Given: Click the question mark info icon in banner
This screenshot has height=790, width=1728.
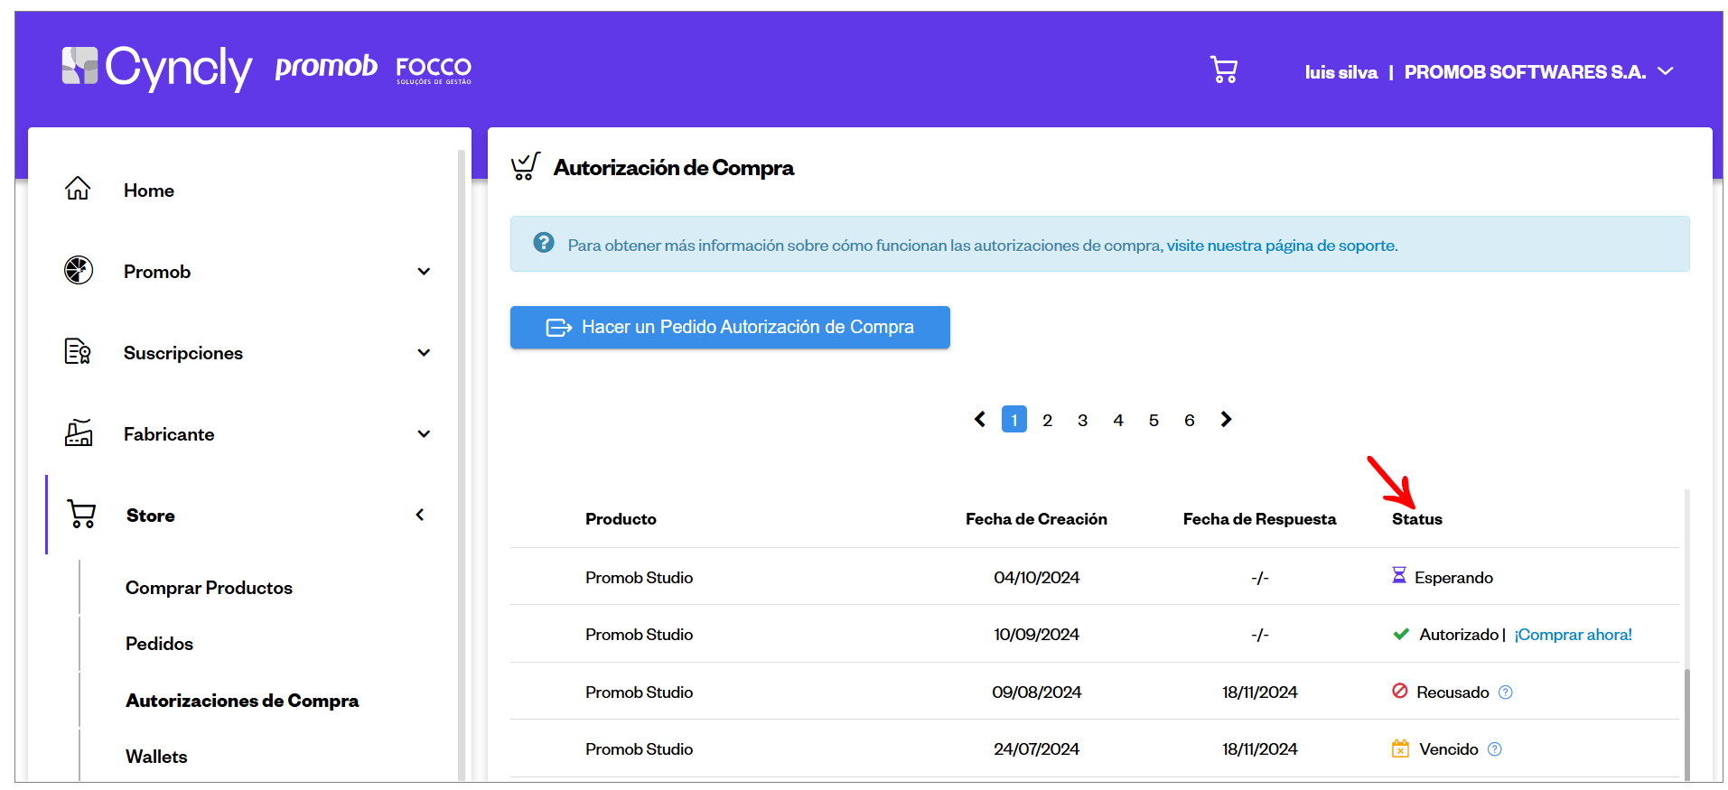Looking at the screenshot, I should tap(544, 242).
